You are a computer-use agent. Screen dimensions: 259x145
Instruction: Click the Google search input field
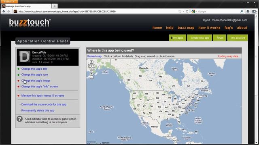click(x=219, y=11)
